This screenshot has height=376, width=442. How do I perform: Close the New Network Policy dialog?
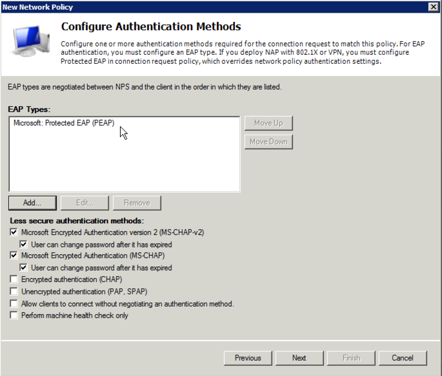433,7
